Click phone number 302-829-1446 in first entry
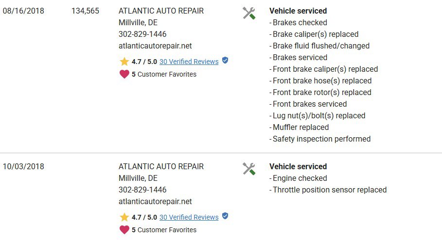Screen dimensions: 442x240 coord(142,34)
